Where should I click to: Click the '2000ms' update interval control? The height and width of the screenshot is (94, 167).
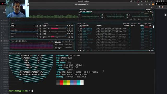[x=148, y=10]
